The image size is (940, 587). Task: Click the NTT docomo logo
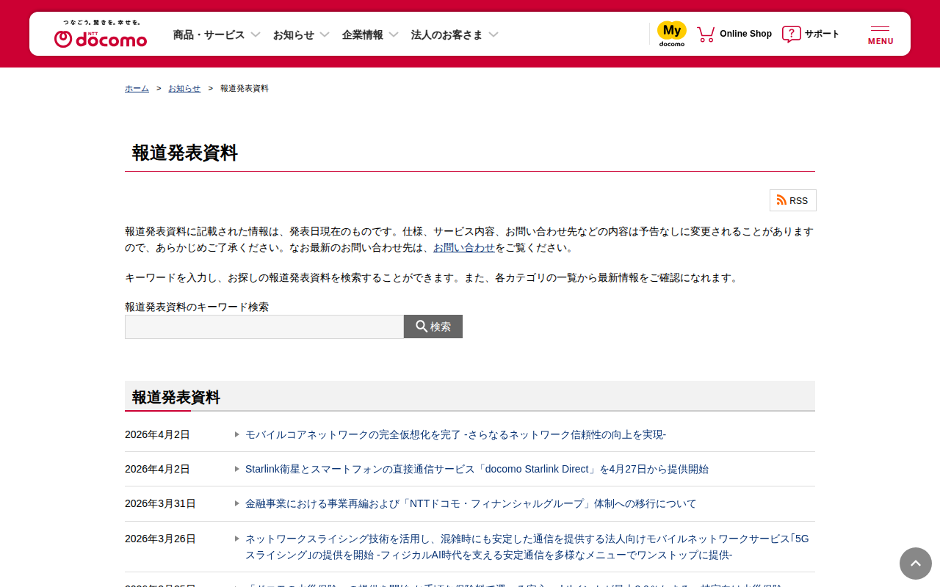pos(101,34)
